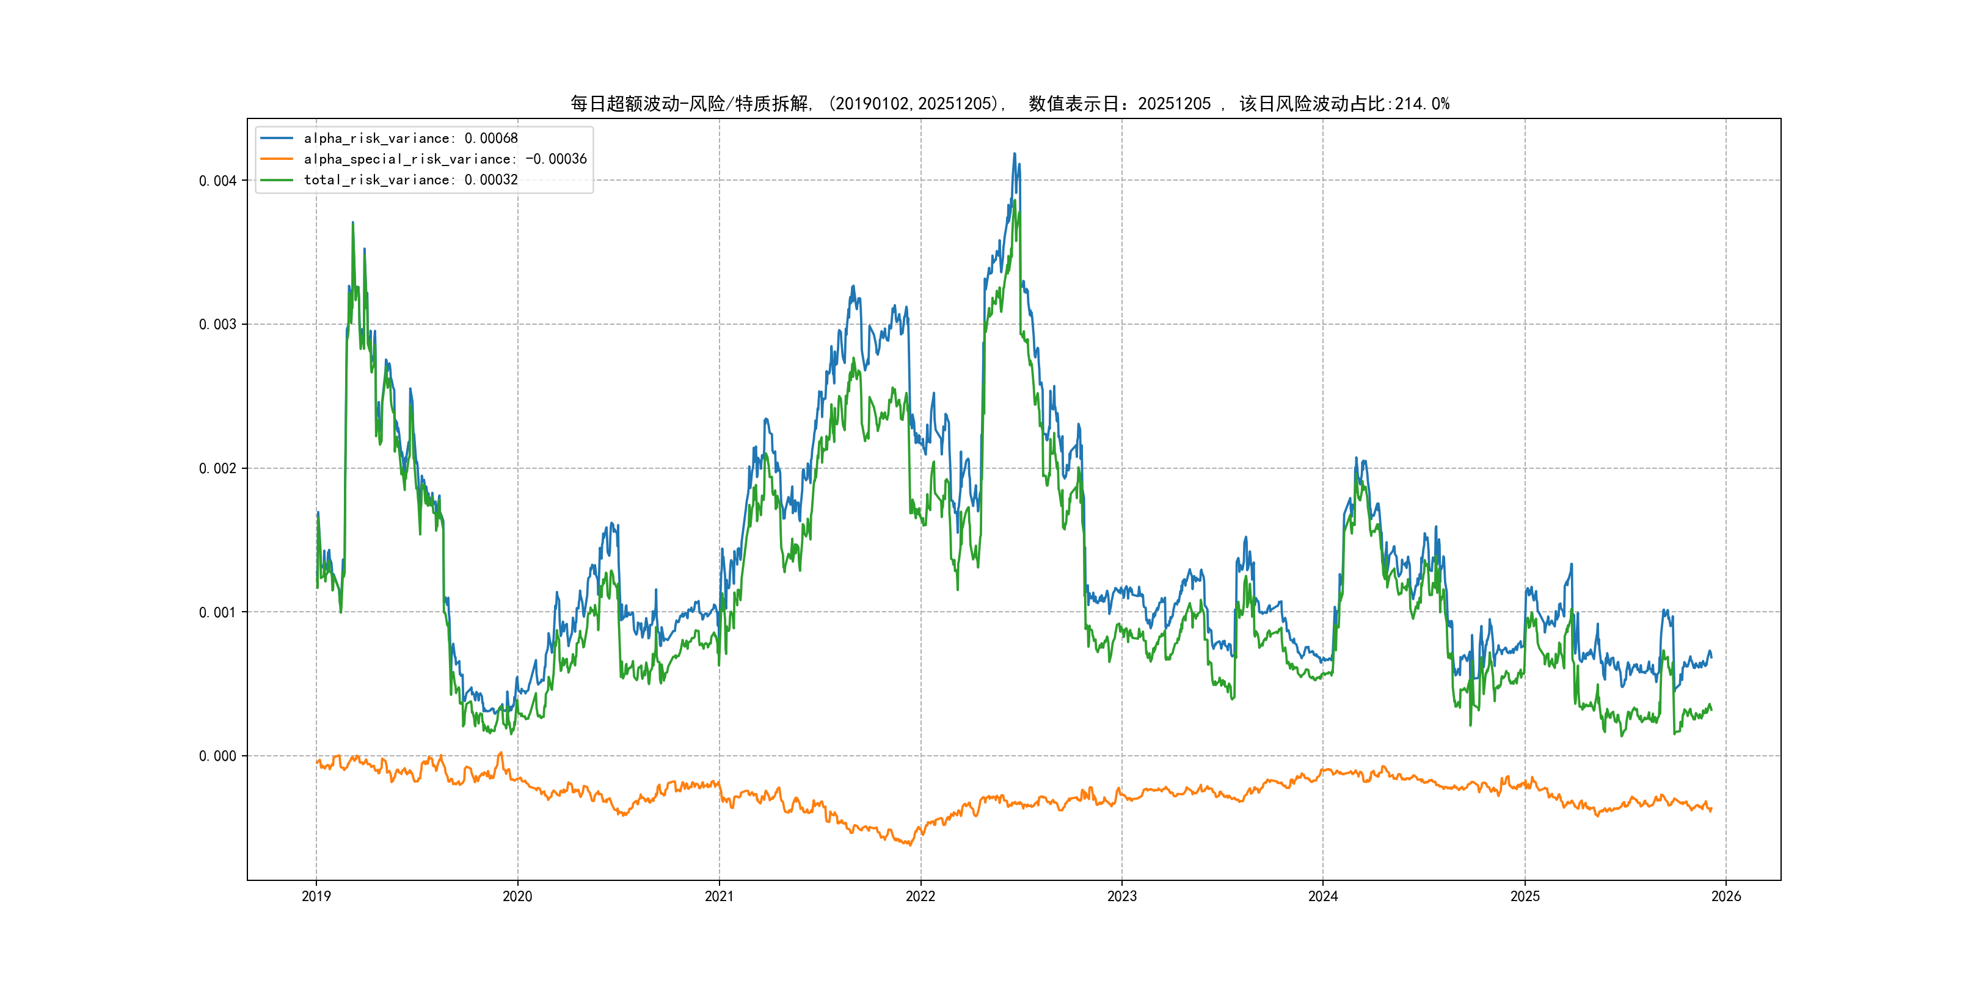
Task: Click the 2026 x-axis tick label
Action: (x=1726, y=896)
